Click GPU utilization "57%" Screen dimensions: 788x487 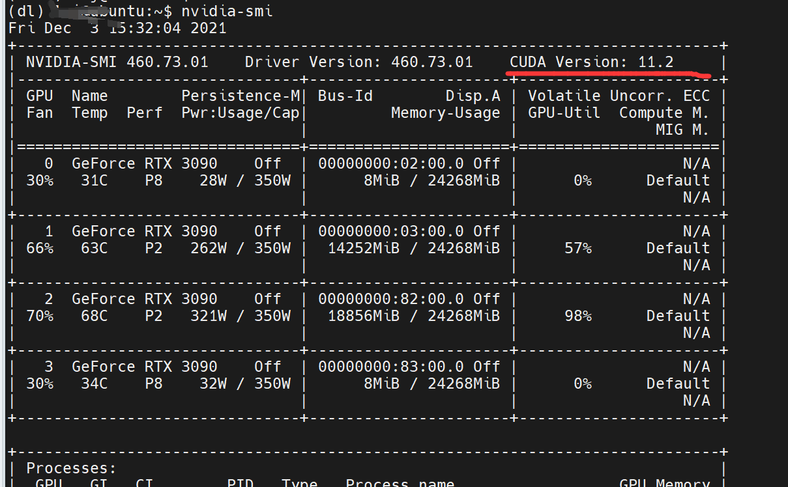[x=578, y=249]
